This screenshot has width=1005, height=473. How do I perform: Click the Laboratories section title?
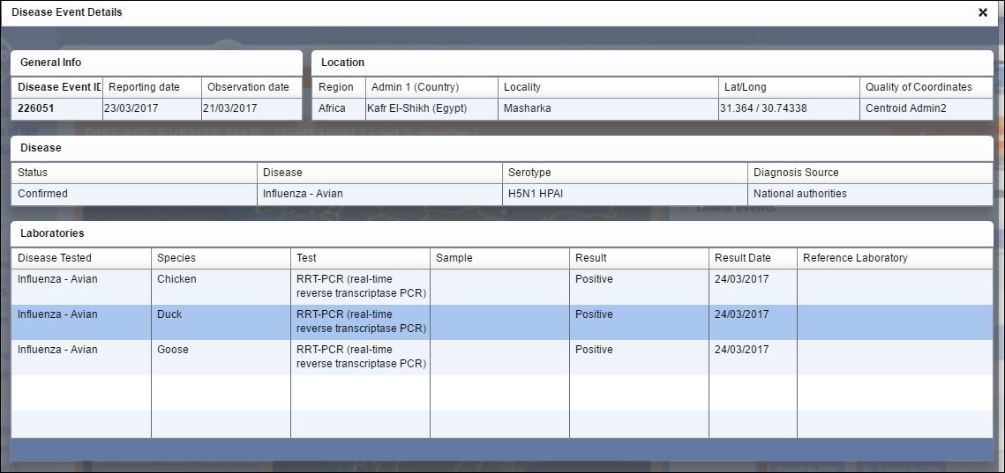pos(53,233)
